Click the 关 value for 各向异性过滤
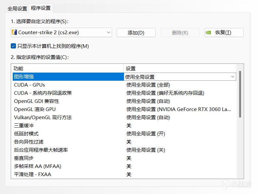 (x=129, y=142)
